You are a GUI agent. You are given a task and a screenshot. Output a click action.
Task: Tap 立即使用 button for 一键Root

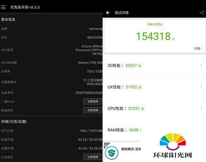point(93,101)
